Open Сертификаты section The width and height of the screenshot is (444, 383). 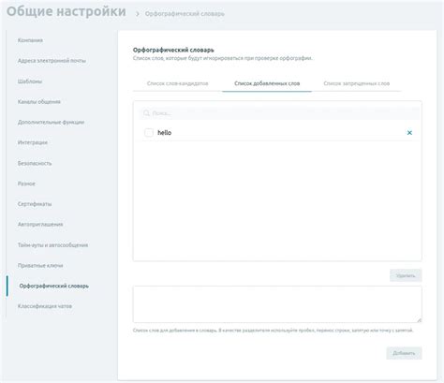pyautogui.click(x=35, y=204)
